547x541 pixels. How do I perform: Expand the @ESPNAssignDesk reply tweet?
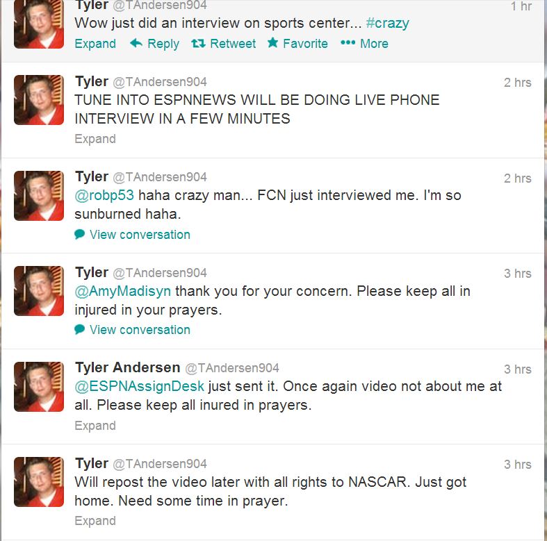[x=95, y=426]
